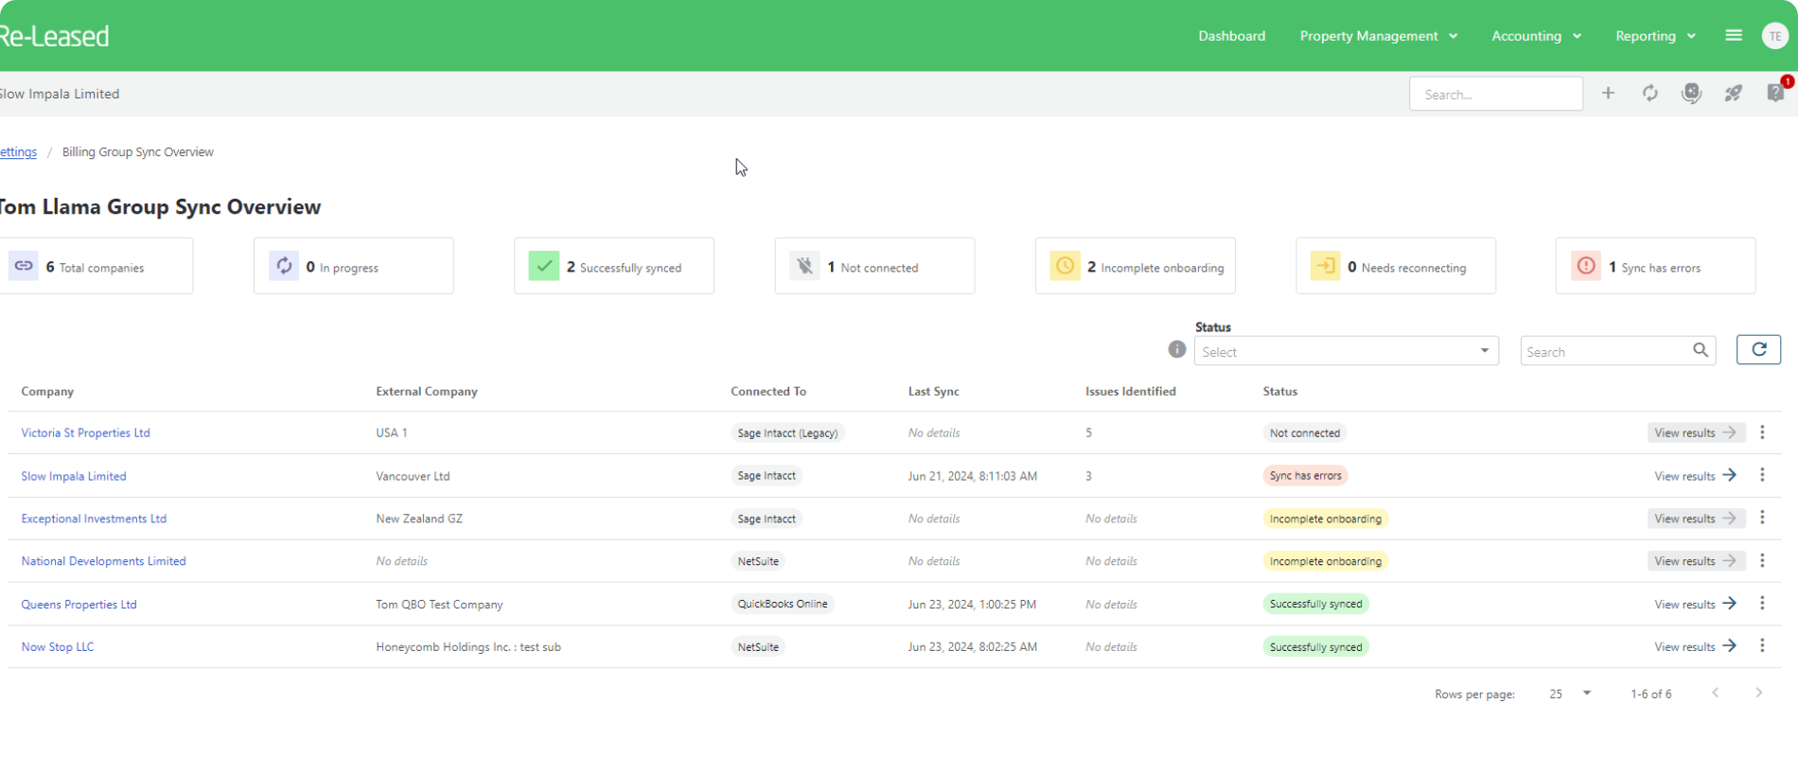The height and width of the screenshot is (757, 1798).
Task: Click the plus add-new icon in toolbar
Action: coord(1608,93)
